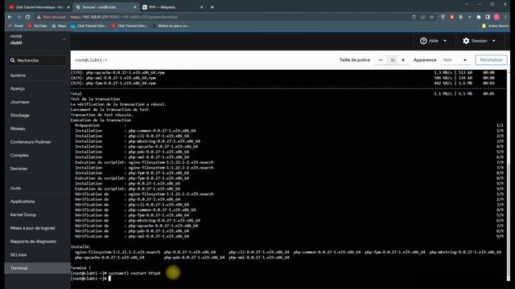This screenshot has width=515, height=289.
Task: Open 'Mises à jour de logiciel'
Action: pos(32,228)
